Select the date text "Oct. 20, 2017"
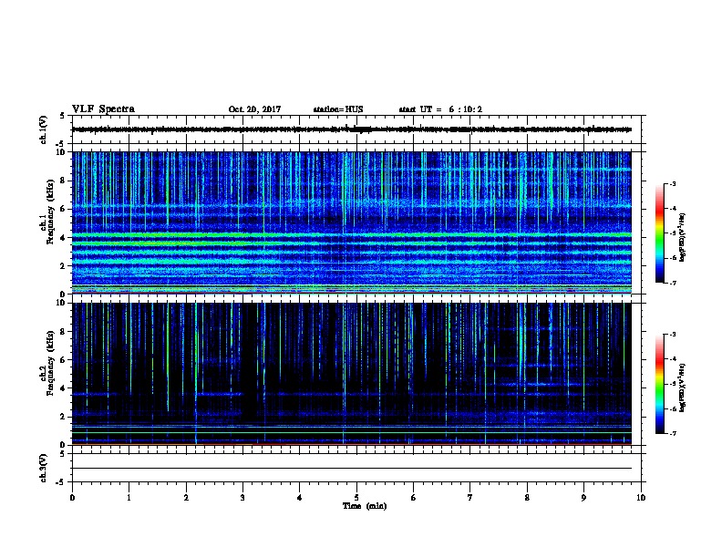The image size is (722, 558). (x=254, y=109)
